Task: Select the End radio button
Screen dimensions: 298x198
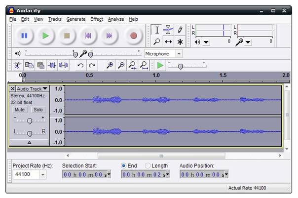Action: 123,166
